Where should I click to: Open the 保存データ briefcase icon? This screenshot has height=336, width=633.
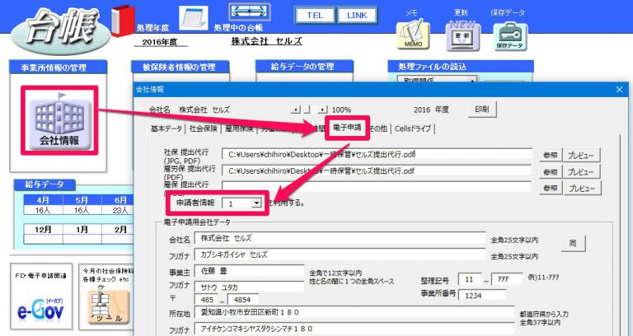coord(509,36)
